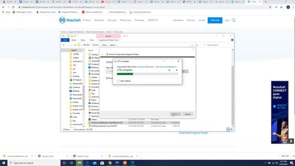Toggle the Show extracted files checkbox
The height and width of the screenshot is (166, 295).
tap(107, 78)
